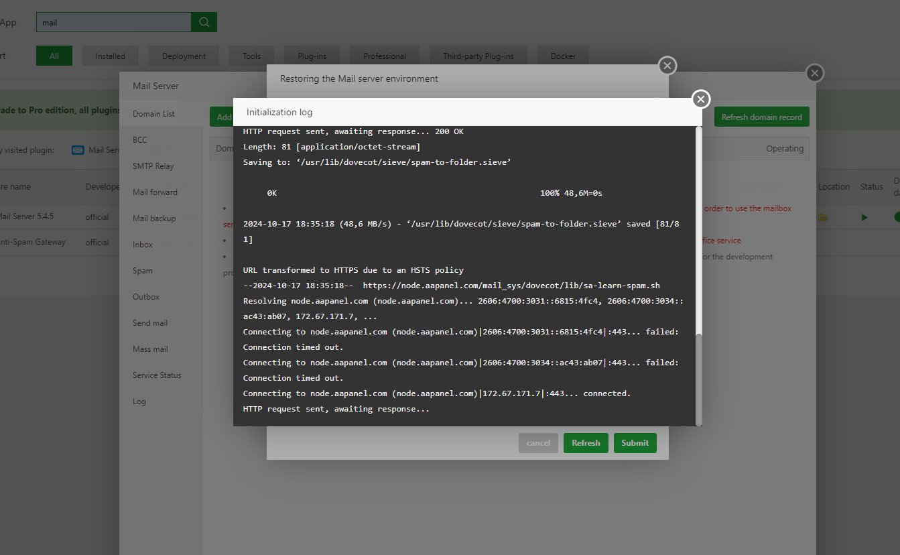The height and width of the screenshot is (555, 900).
Task: Open the Docker category tab
Action: click(563, 56)
